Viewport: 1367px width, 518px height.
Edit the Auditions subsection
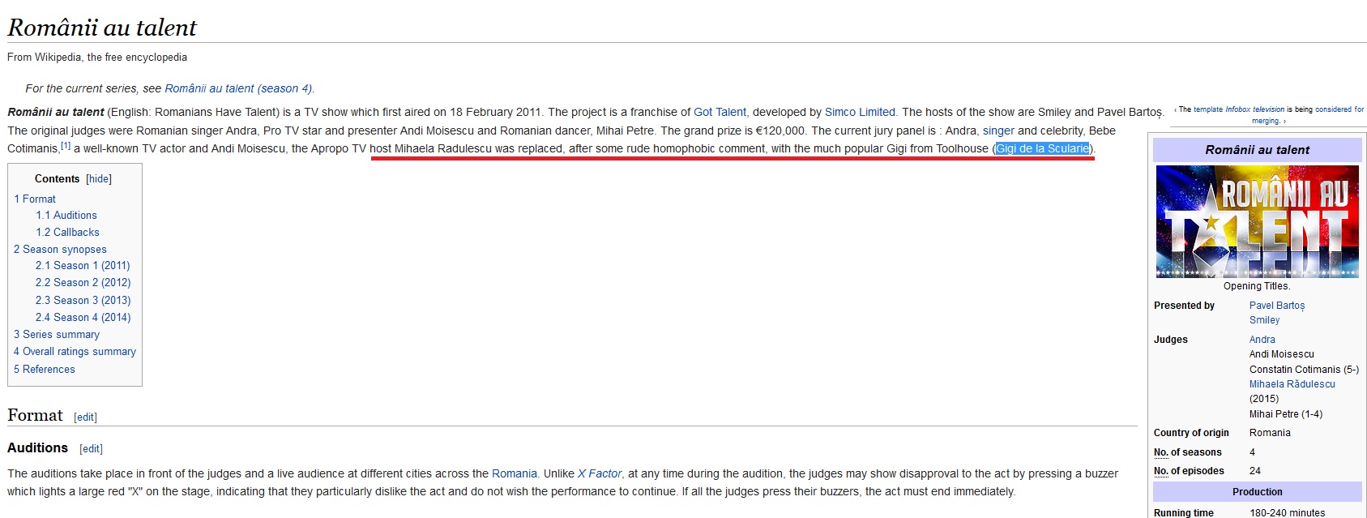tap(91, 449)
